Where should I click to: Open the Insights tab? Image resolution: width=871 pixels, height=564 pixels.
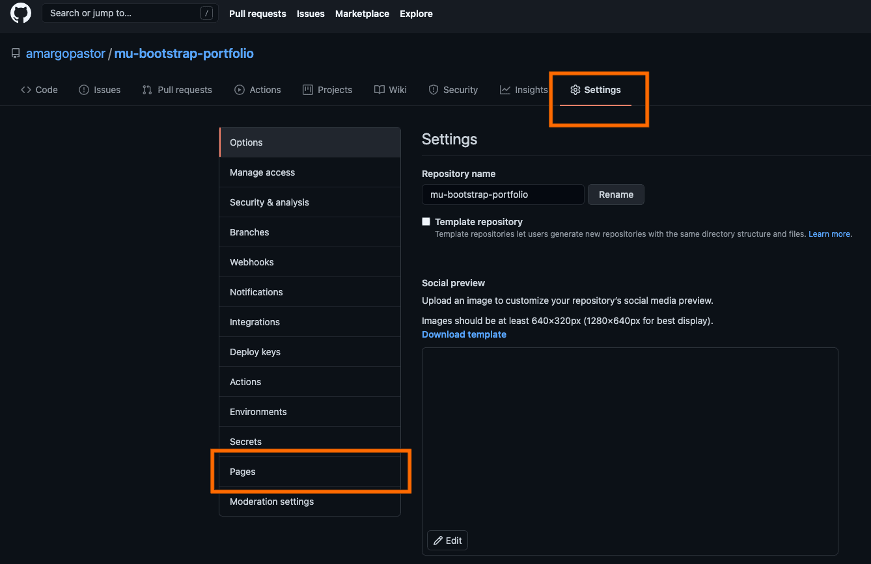tap(524, 90)
